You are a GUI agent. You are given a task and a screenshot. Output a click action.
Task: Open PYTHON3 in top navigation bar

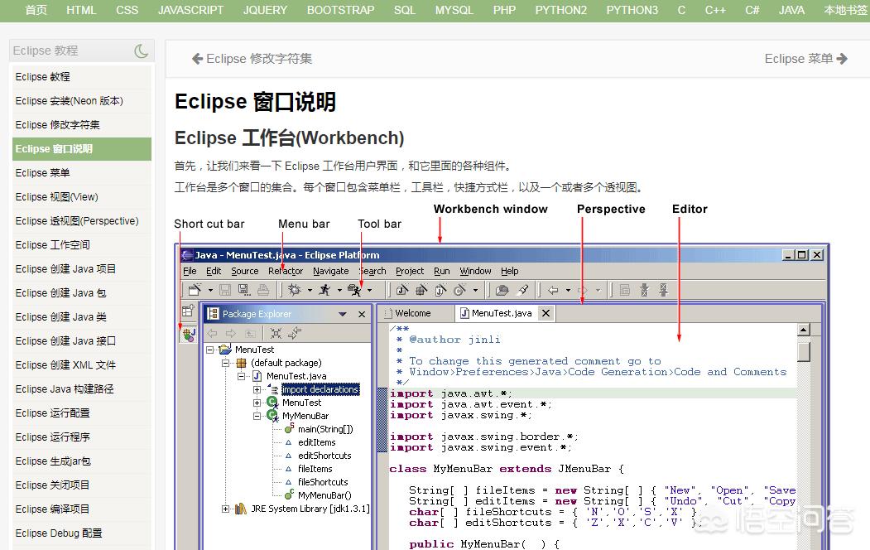632,10
